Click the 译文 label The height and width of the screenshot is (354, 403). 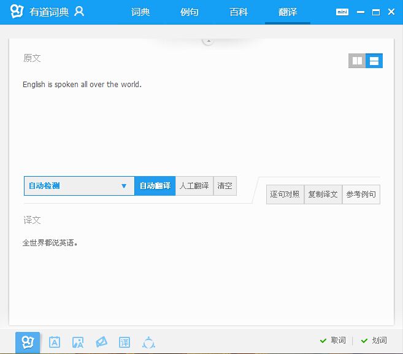tap(32, 220)
